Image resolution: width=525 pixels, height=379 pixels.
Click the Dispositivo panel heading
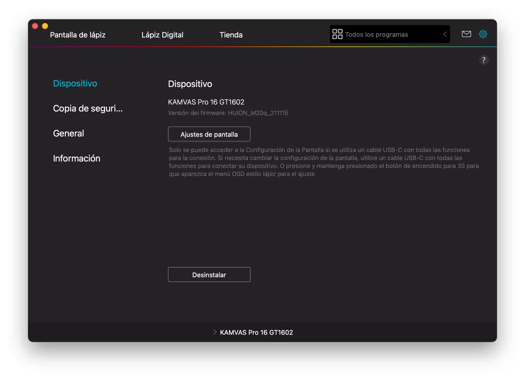coord(190,84)
